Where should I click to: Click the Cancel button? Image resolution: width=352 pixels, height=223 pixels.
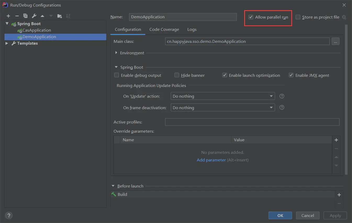pos(308,215)
